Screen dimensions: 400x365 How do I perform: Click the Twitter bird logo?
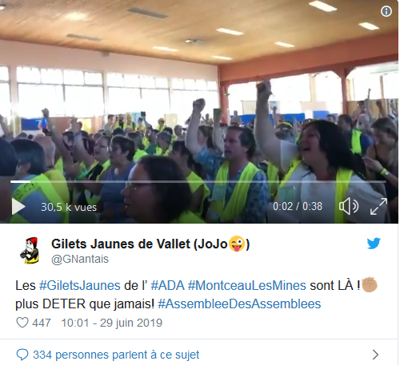pyautogui.click(x=374, y=244)
